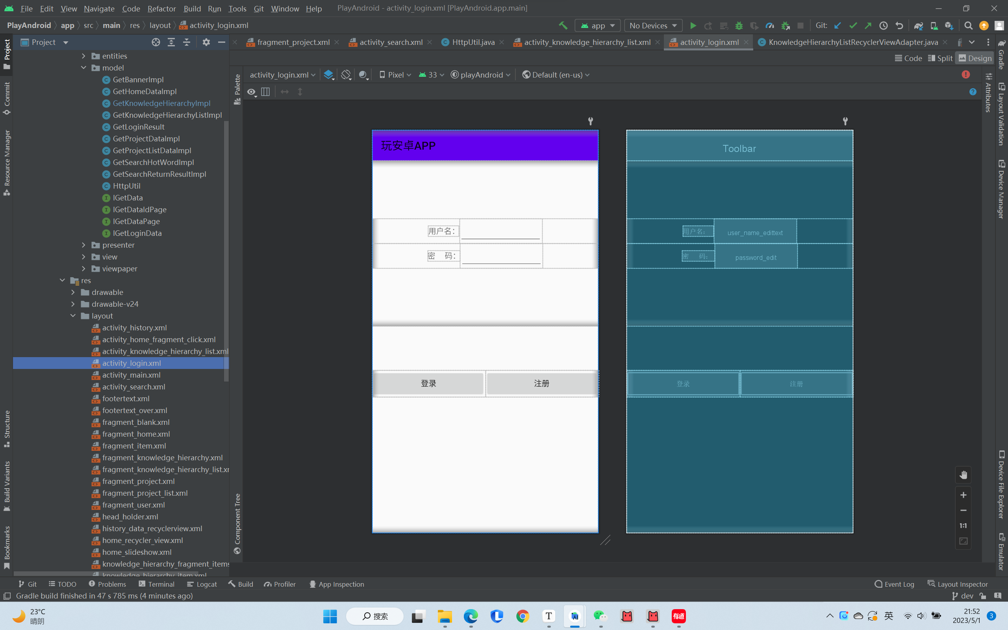Toggle night mode preview icon
Image resolution: width=1008 pixels, height=630 pixels.
[x=363, y=75]
